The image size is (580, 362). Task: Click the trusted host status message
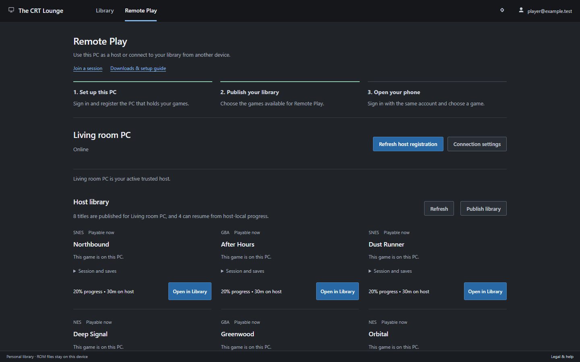pyautogui.click(x=122, y=179)
